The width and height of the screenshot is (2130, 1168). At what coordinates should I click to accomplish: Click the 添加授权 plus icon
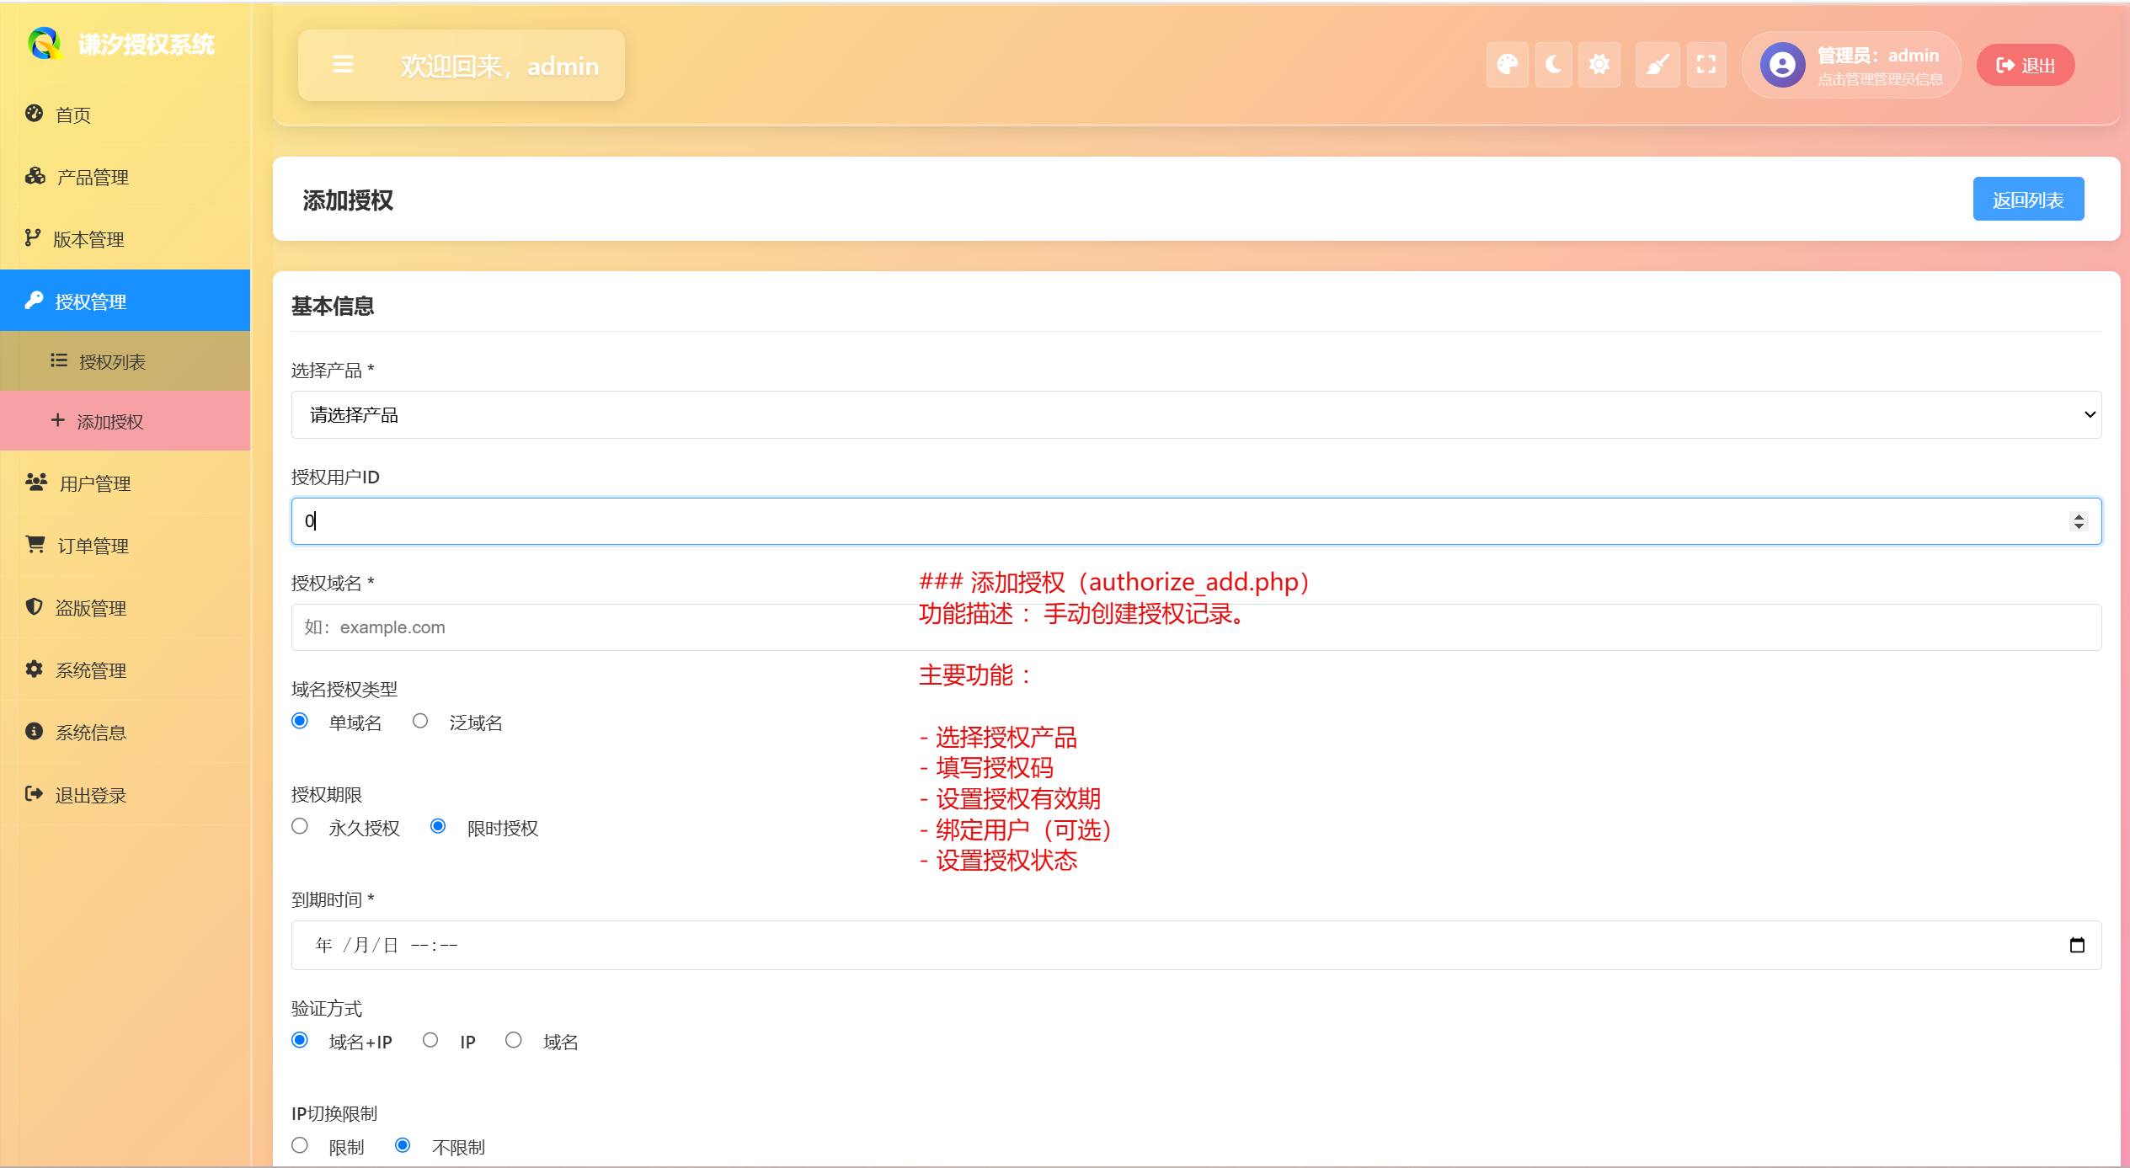(x=57, y=420)
